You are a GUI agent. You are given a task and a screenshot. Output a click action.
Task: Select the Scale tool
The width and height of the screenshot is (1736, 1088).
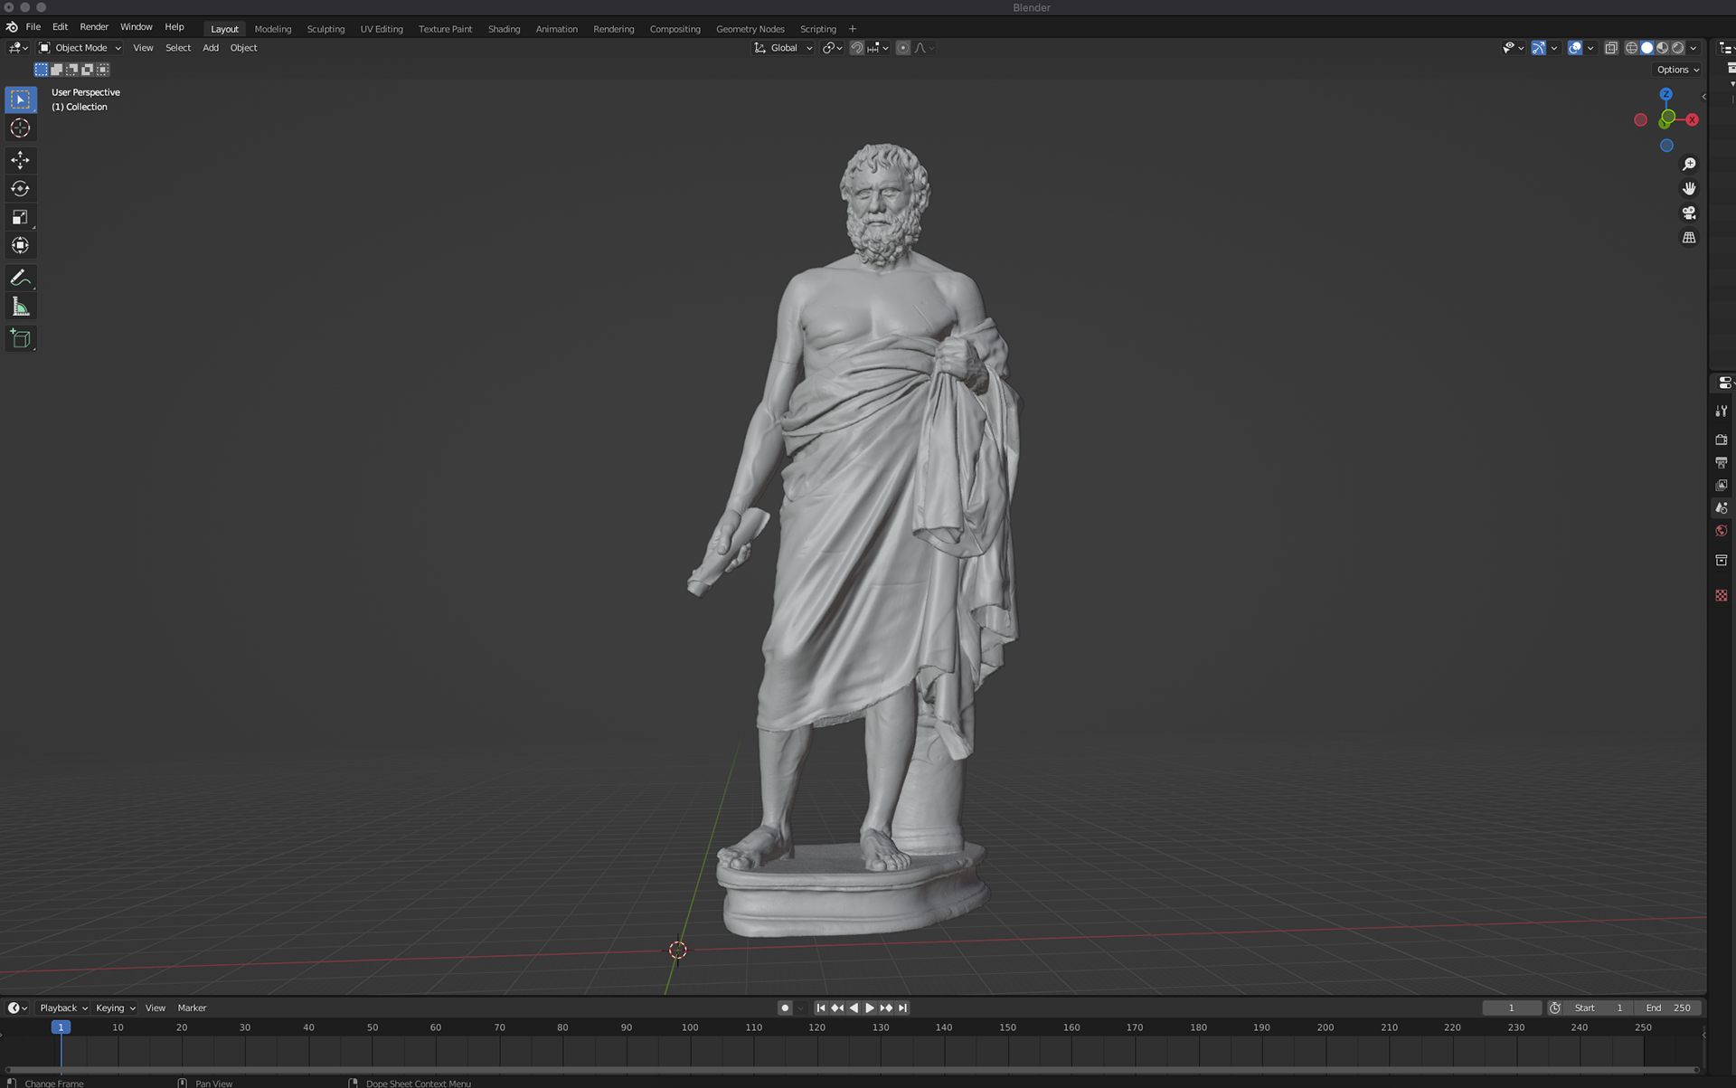click(x=20, y=217)
